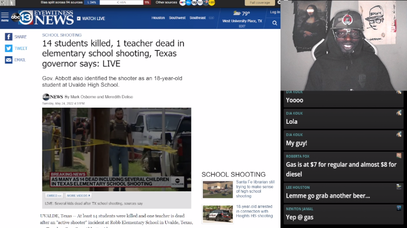Select Southeast in the navigation bar
Screen dimensions: 407x228
pos(198,18)
